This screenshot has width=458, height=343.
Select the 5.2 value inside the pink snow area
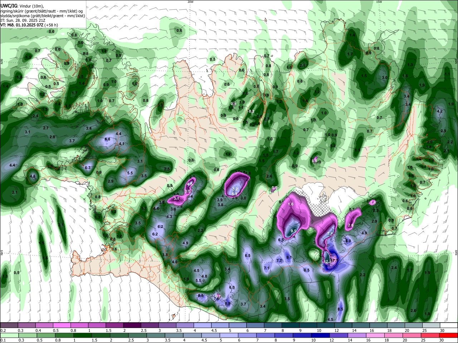[x=235, y=189]
